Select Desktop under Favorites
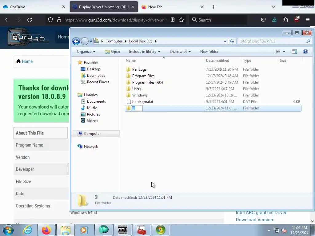This screenshot has width=315, height=236. click(x=94, y=69)
